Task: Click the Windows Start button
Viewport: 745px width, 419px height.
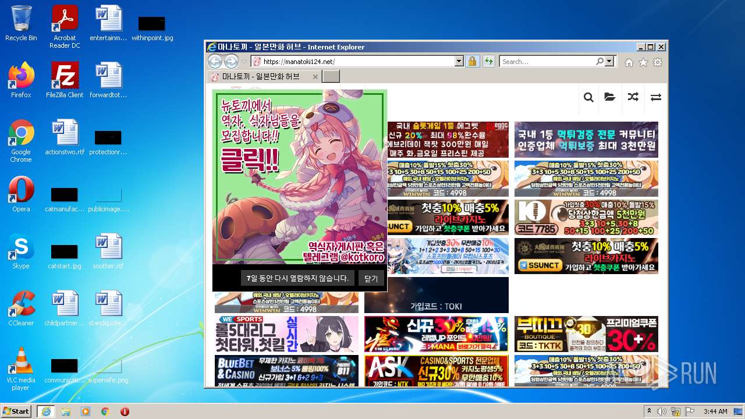Action: point(16,411)
